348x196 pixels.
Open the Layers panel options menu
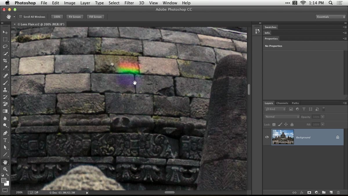(345, 103)
